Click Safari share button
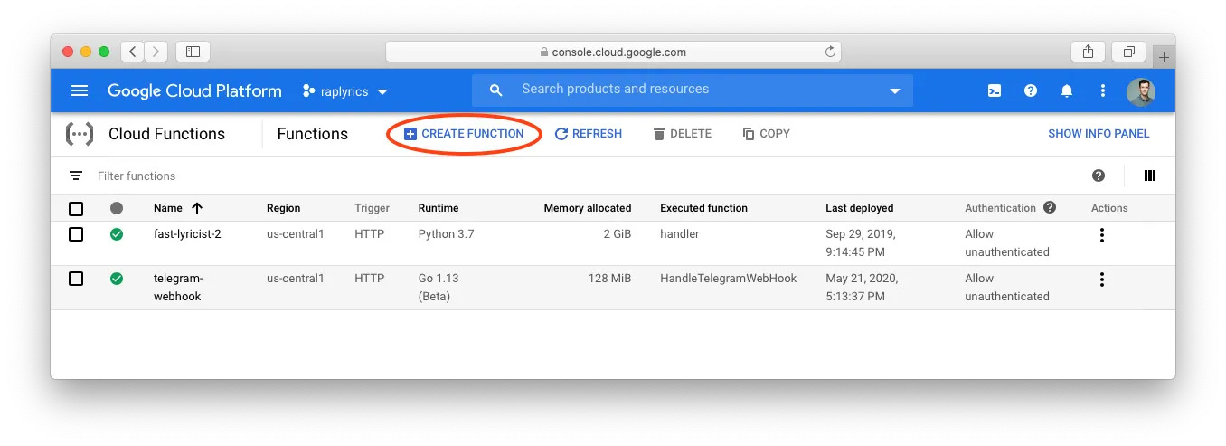 click(1087, 52)
